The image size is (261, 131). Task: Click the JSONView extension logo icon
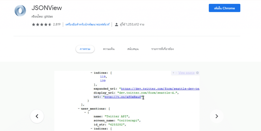point(20,11)
